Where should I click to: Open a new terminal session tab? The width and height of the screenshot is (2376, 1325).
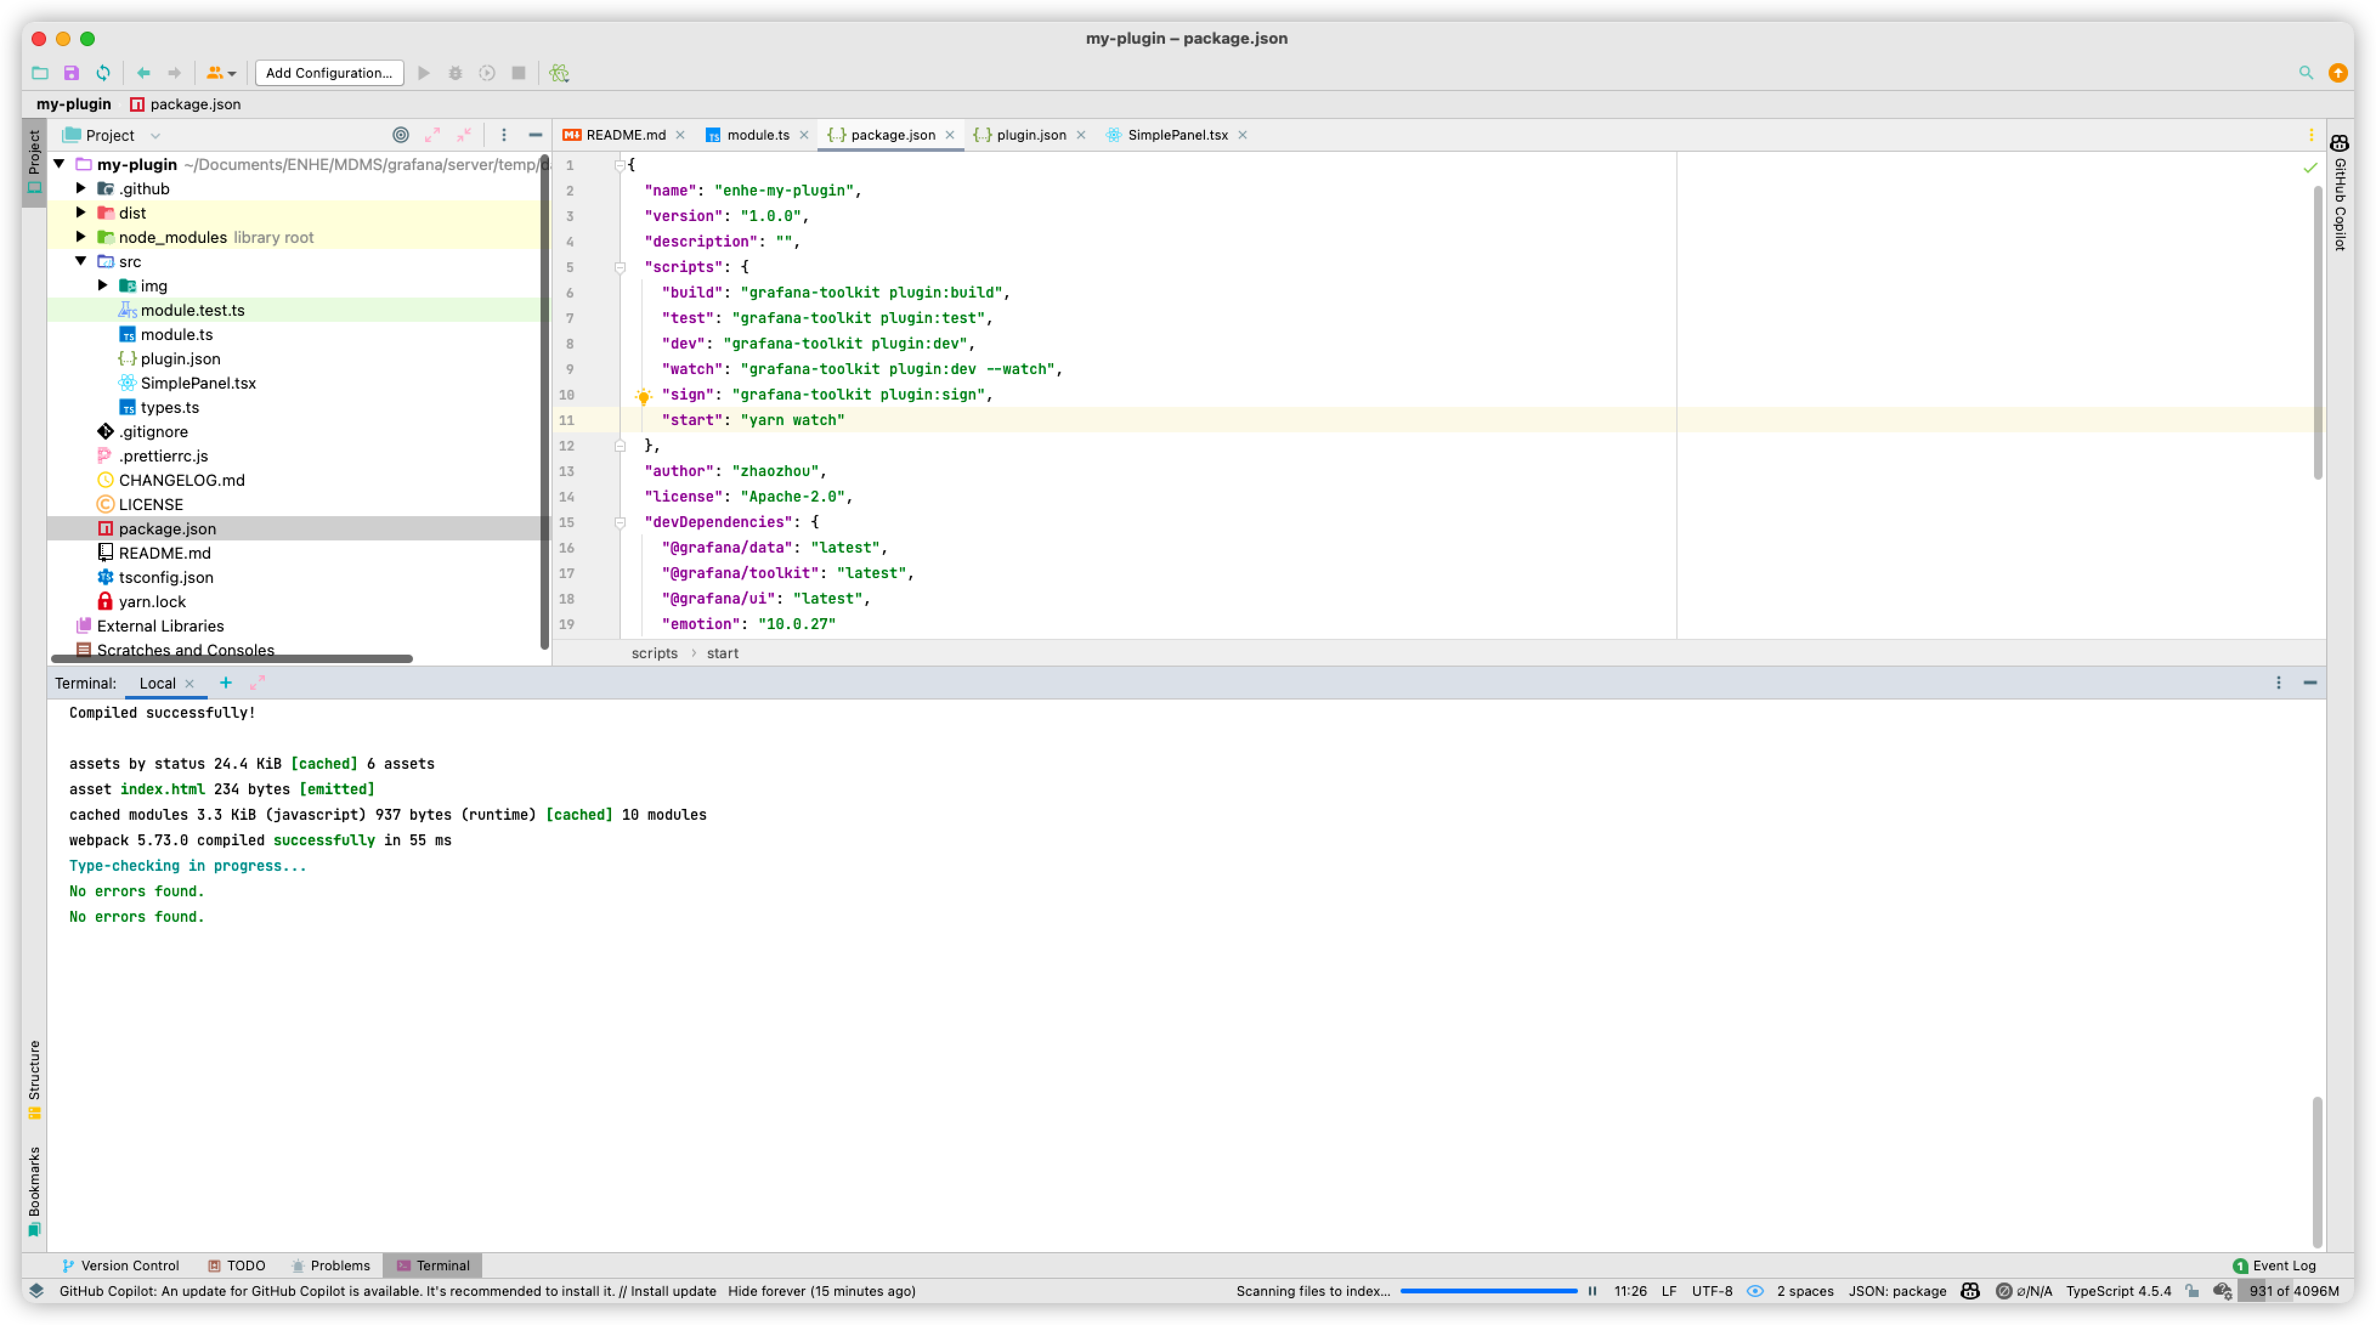(225, 683)
